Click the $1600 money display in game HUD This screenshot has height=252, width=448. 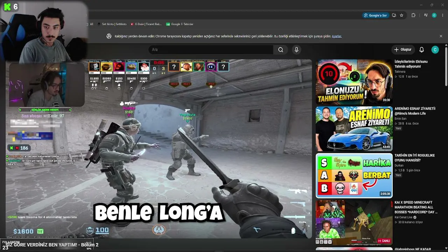23,231
